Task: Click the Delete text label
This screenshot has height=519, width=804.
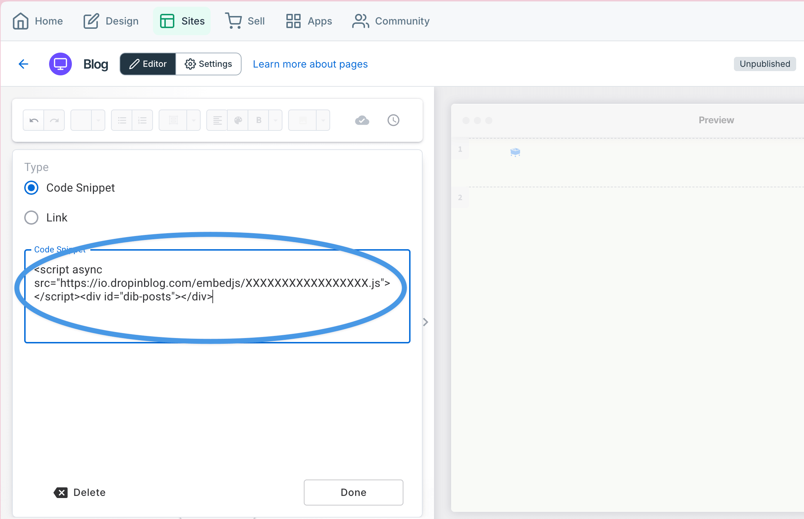Action: point(90,492)
